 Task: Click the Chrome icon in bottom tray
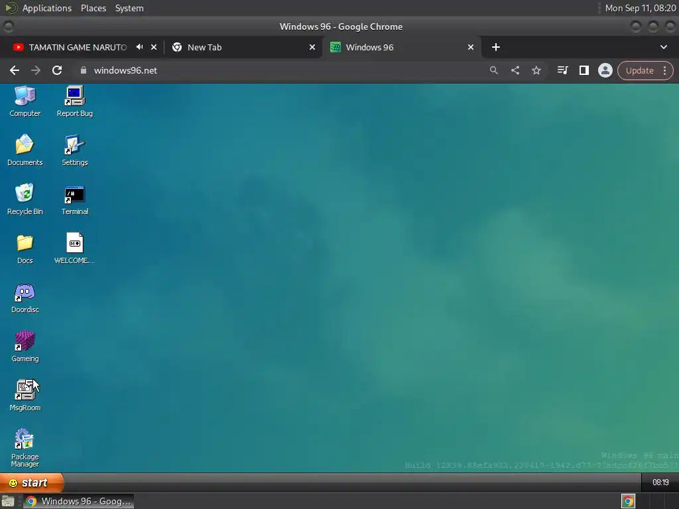coord(628,501)
